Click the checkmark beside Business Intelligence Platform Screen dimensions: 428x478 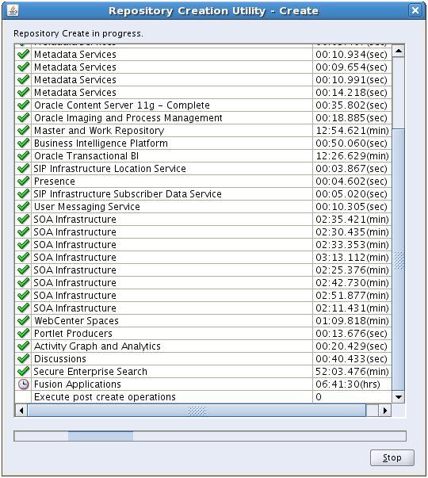tap(24, 143)
